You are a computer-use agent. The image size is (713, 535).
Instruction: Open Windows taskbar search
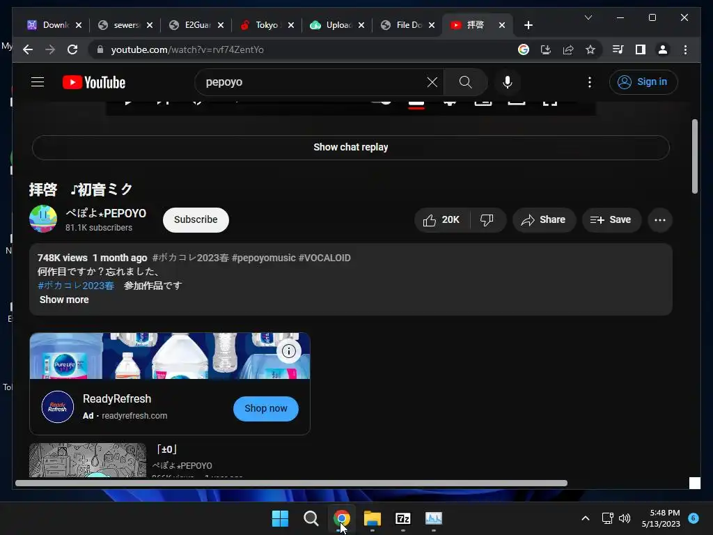[311, 518]
